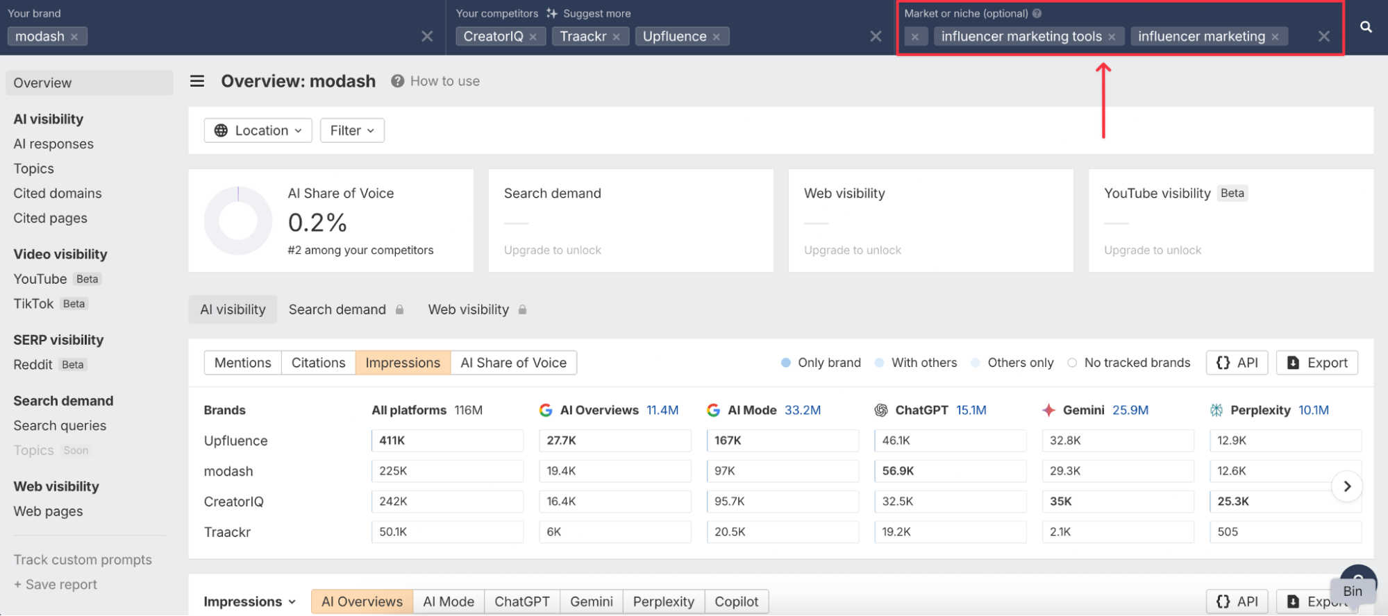Image resolution: width=1388 pixels, height=616 pixels.
Task: Show next platforms with the right arrow
Action: [x=1347, y=486]
